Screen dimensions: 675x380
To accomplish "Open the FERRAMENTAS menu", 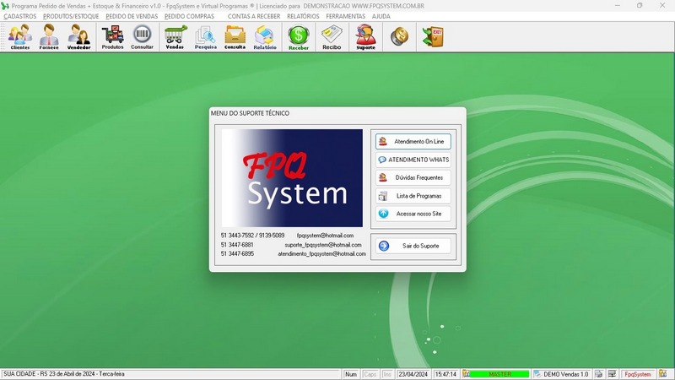I will click(345, 16).
